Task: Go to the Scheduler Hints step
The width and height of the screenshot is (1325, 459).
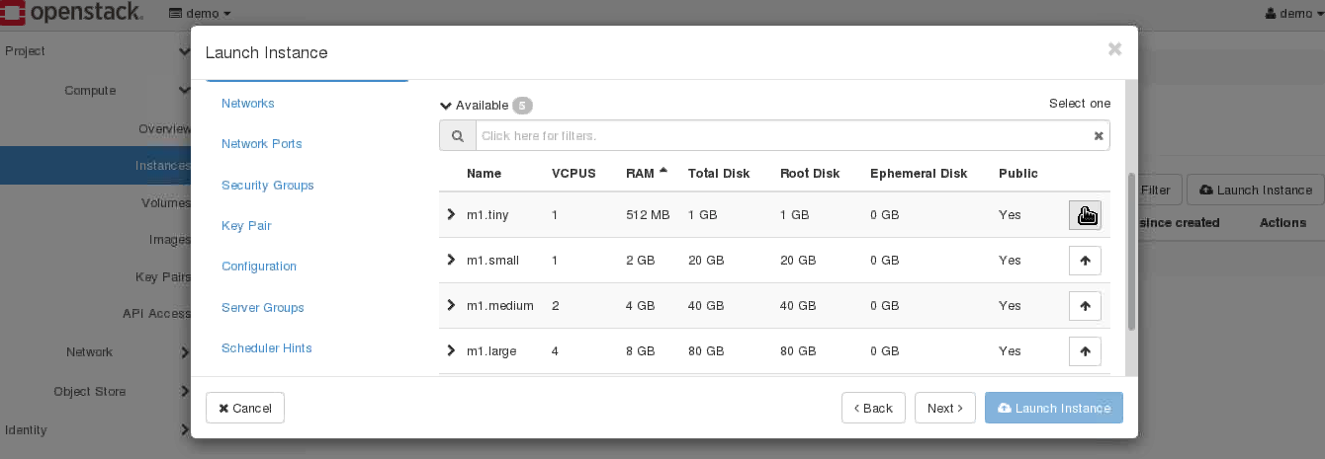Action: [x=267, y=348]
